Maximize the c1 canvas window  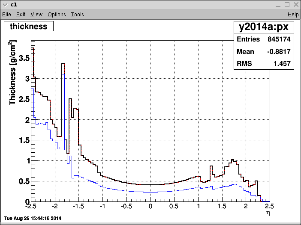[287, 5]
